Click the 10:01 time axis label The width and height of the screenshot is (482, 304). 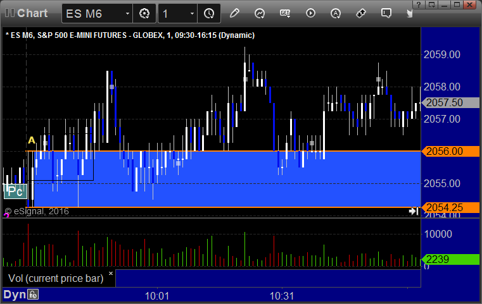coord(157,296)
